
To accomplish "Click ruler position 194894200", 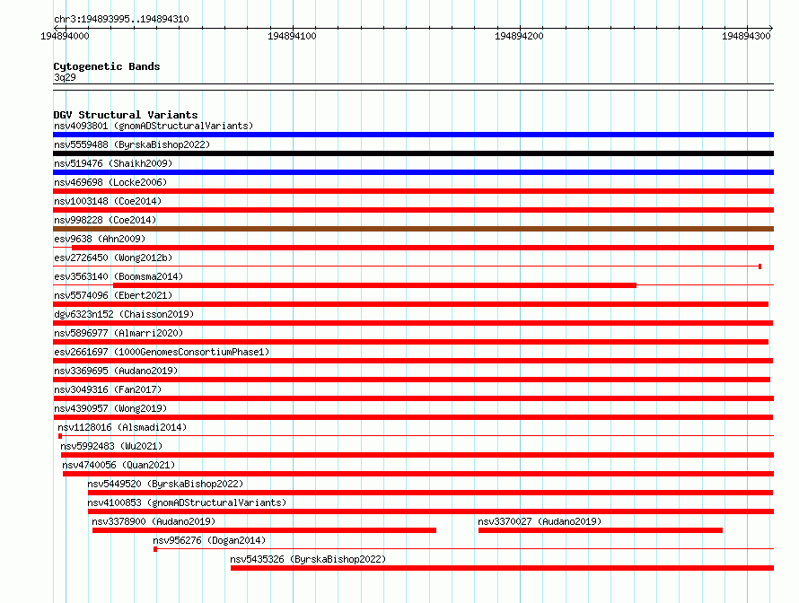I will click(519, 36).
